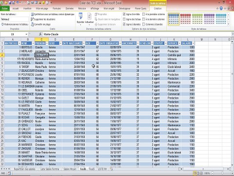Click 'Convertir en plage' tool
The height and width of the screenshot is (176, 234).
[41, 24]
